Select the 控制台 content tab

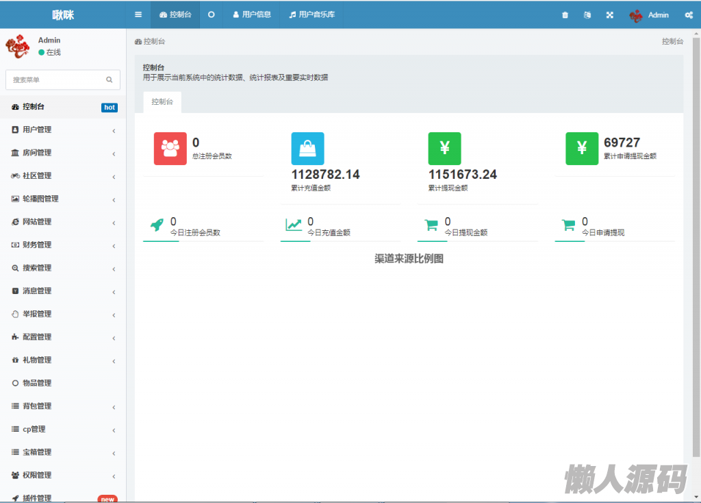point(162,101)
